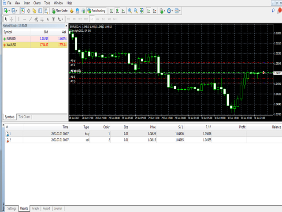Toggle the Navigator star-folder icon
Screen dimensions: 282x212
[34, 11]
